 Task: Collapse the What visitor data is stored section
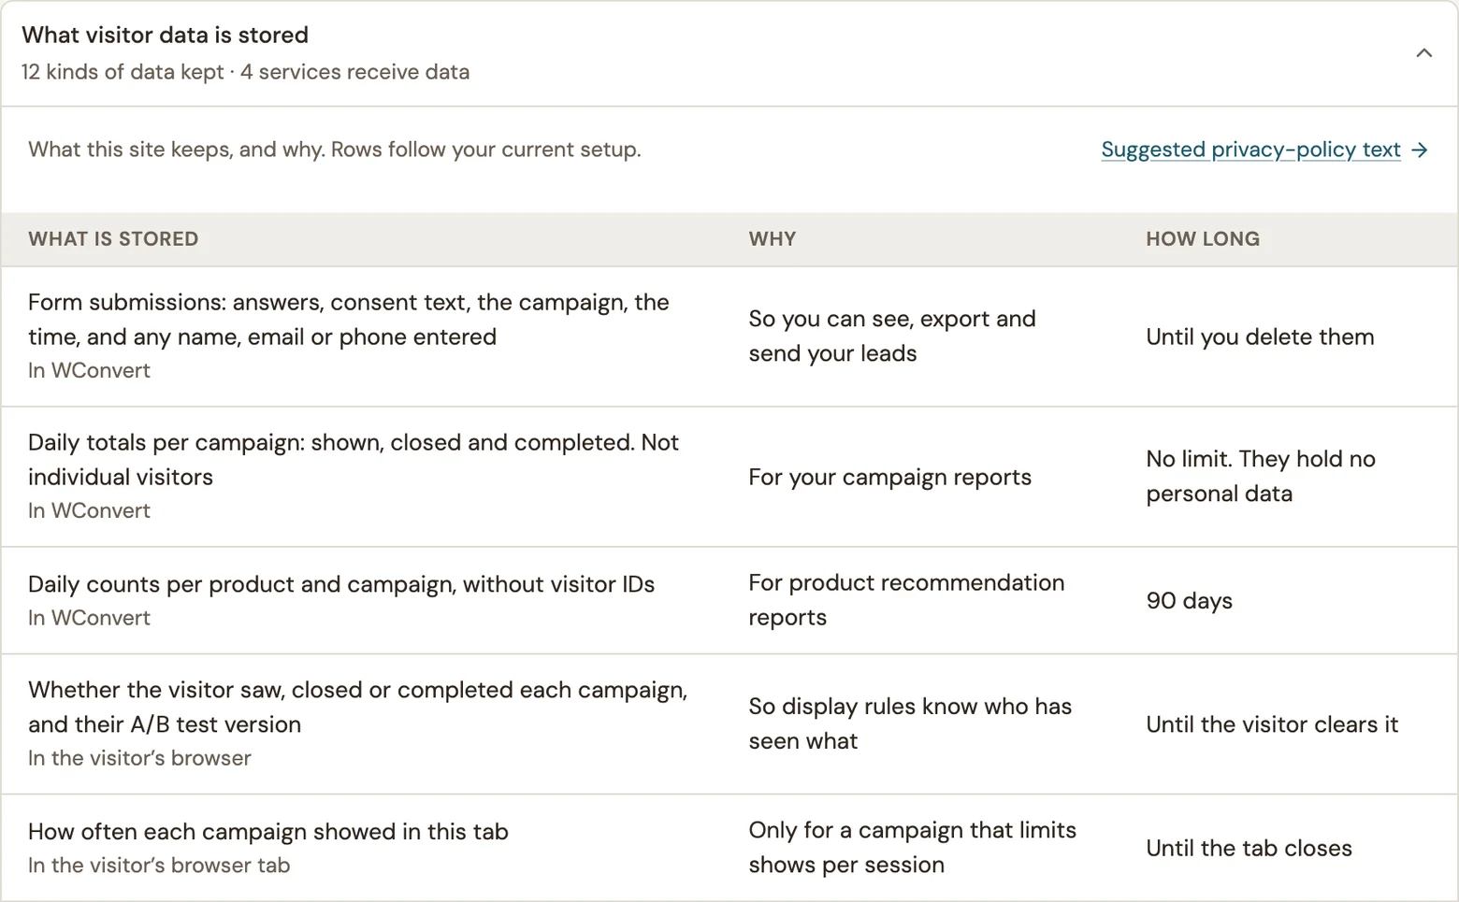(1423, 53)
